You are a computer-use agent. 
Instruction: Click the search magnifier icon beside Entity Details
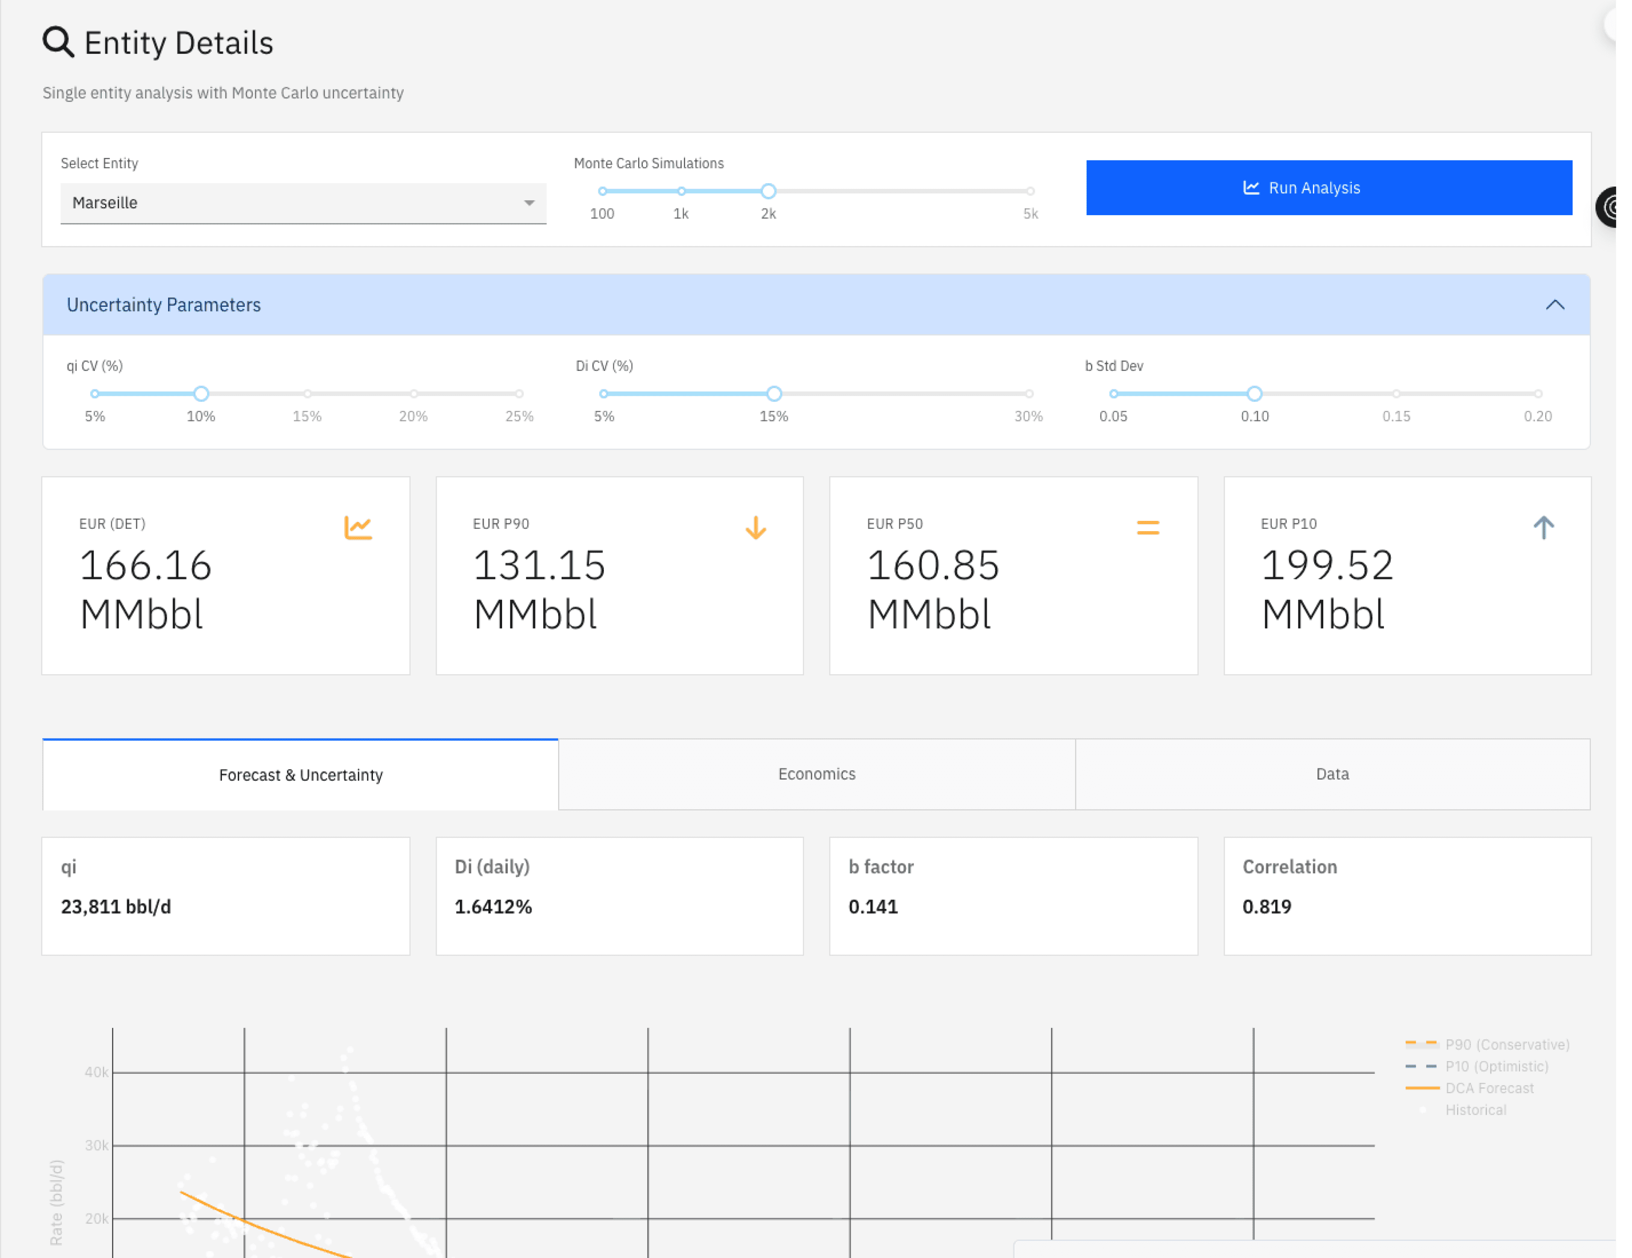tap(58, 42)
